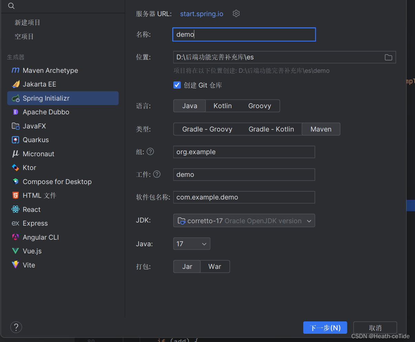415x342 pixels.
Task: Select War packaging
Action: 215,266
